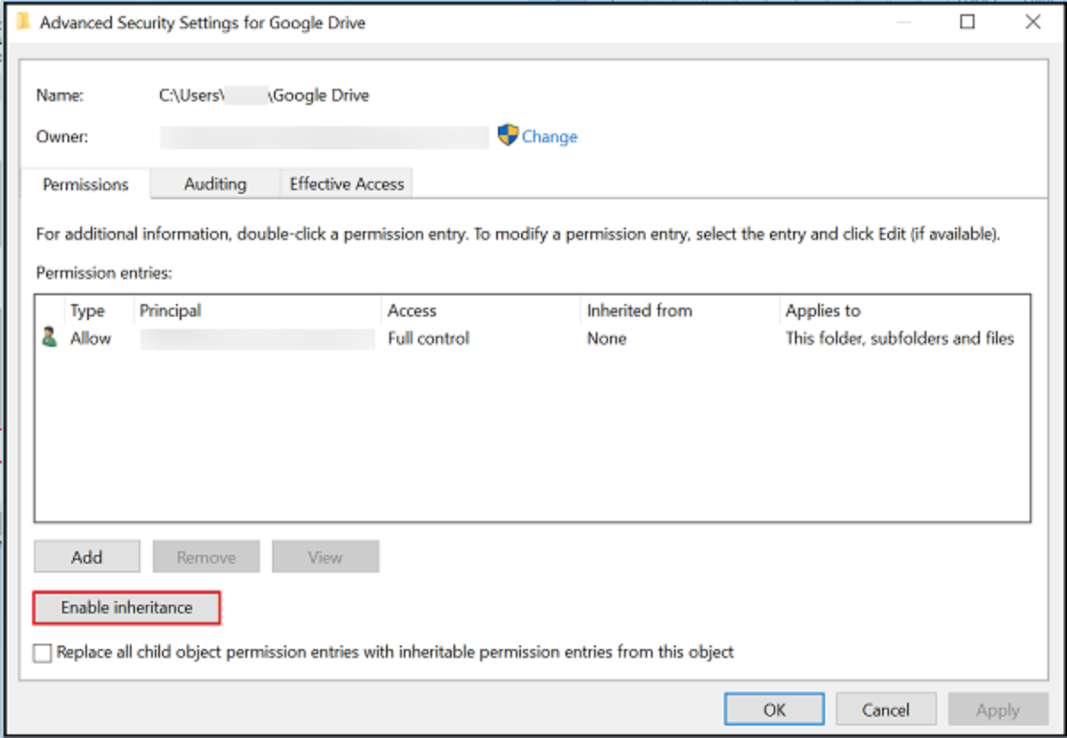
Task: Click the Cancel button
Action: click(886, 710)
